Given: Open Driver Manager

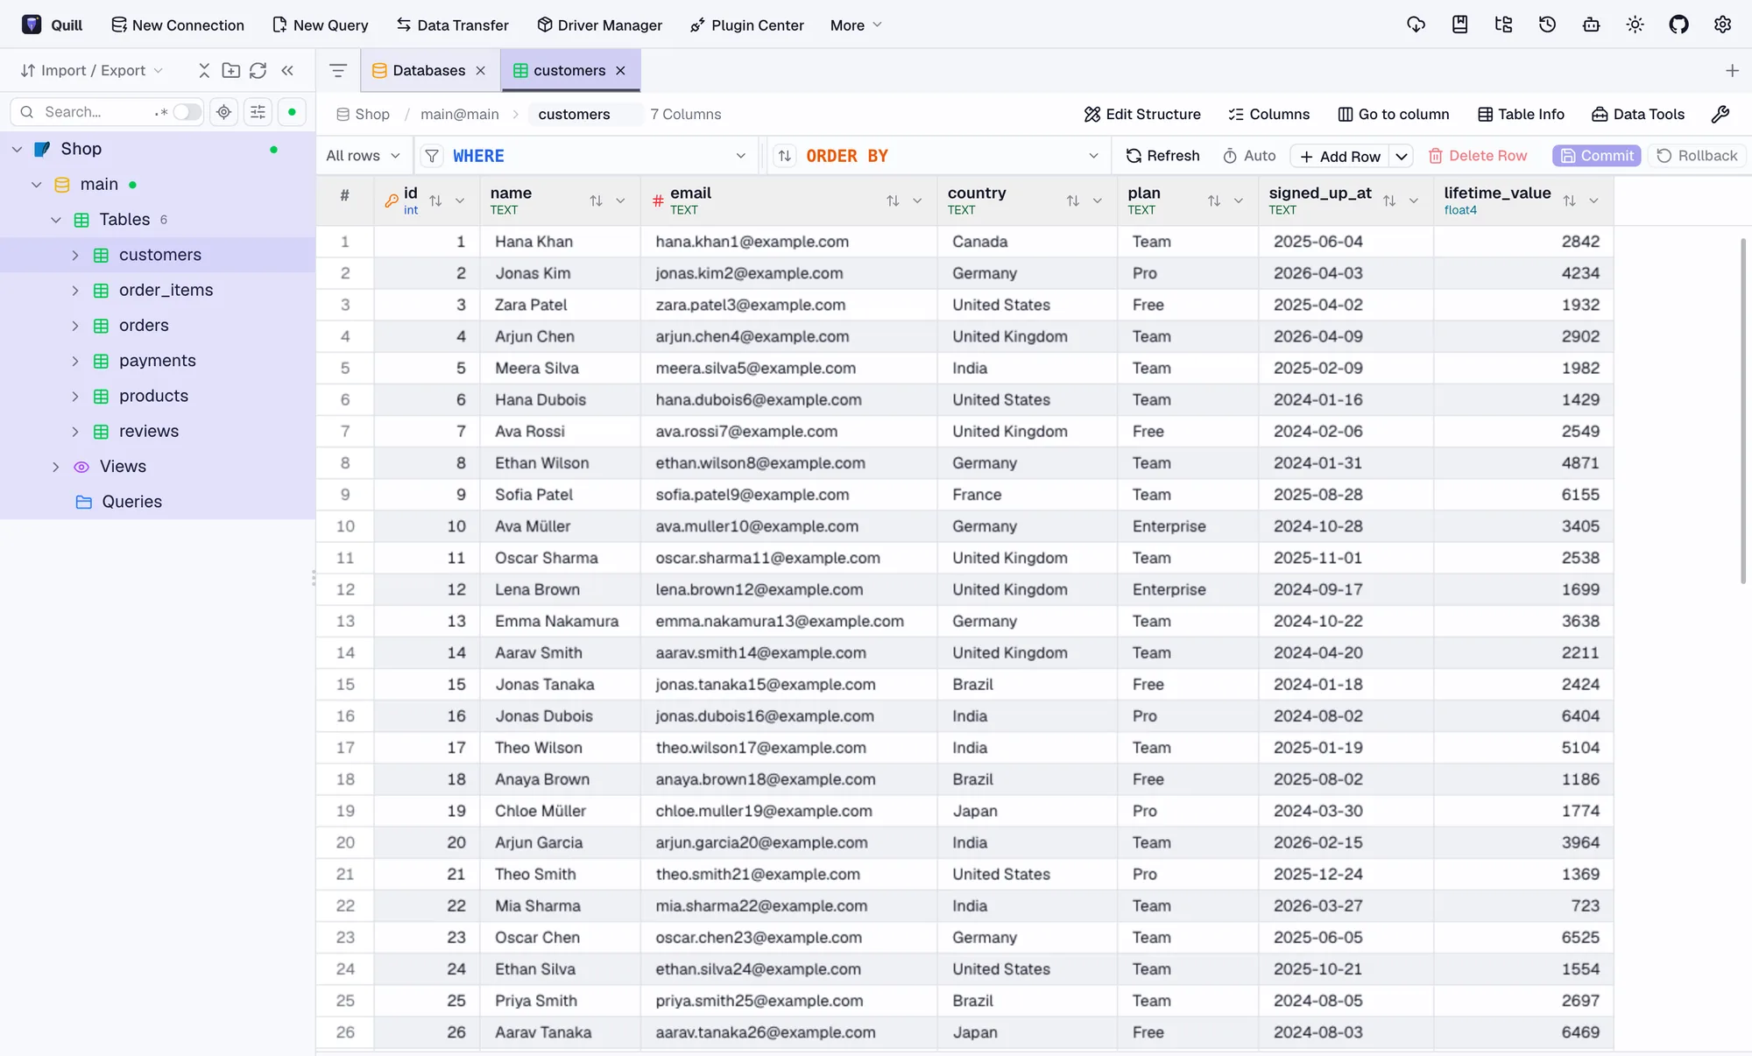Looking at the screenshot, I should click(600, 25).
